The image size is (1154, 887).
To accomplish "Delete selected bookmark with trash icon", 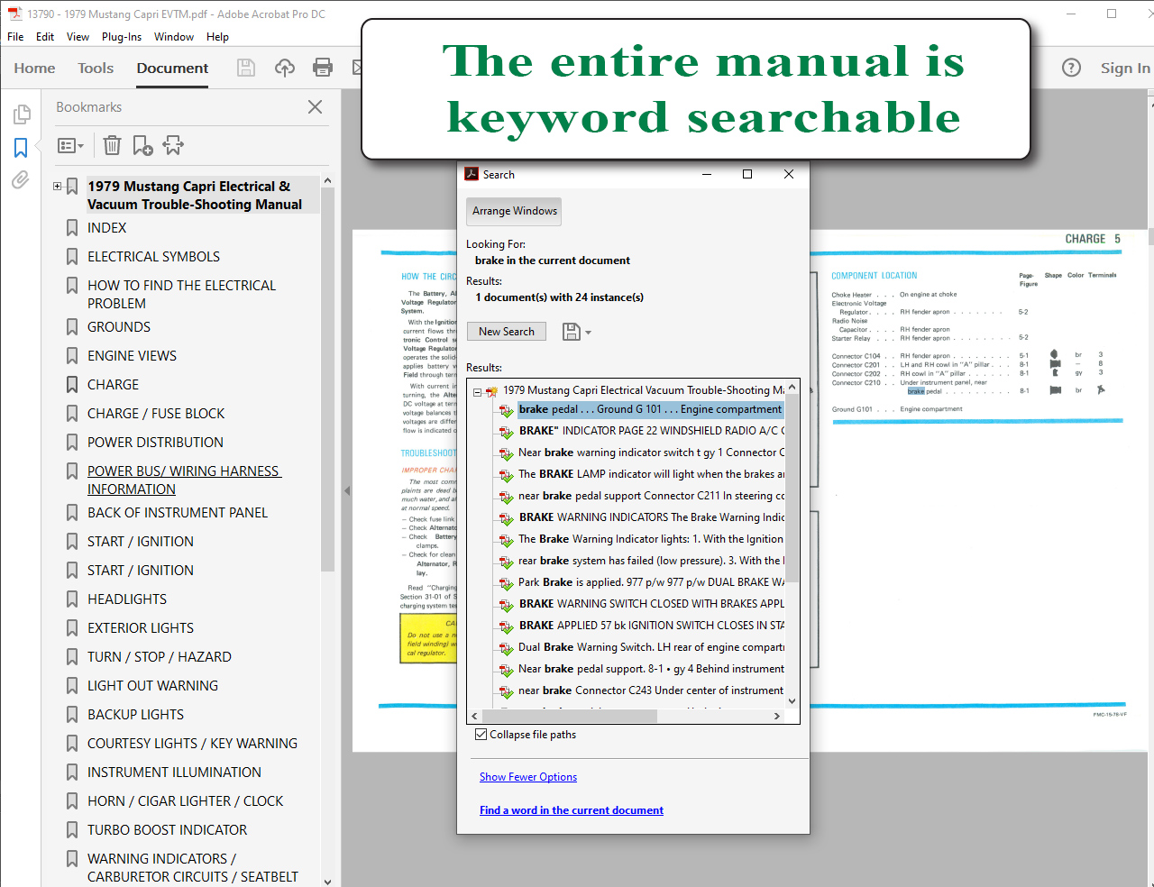I will 112,145.
